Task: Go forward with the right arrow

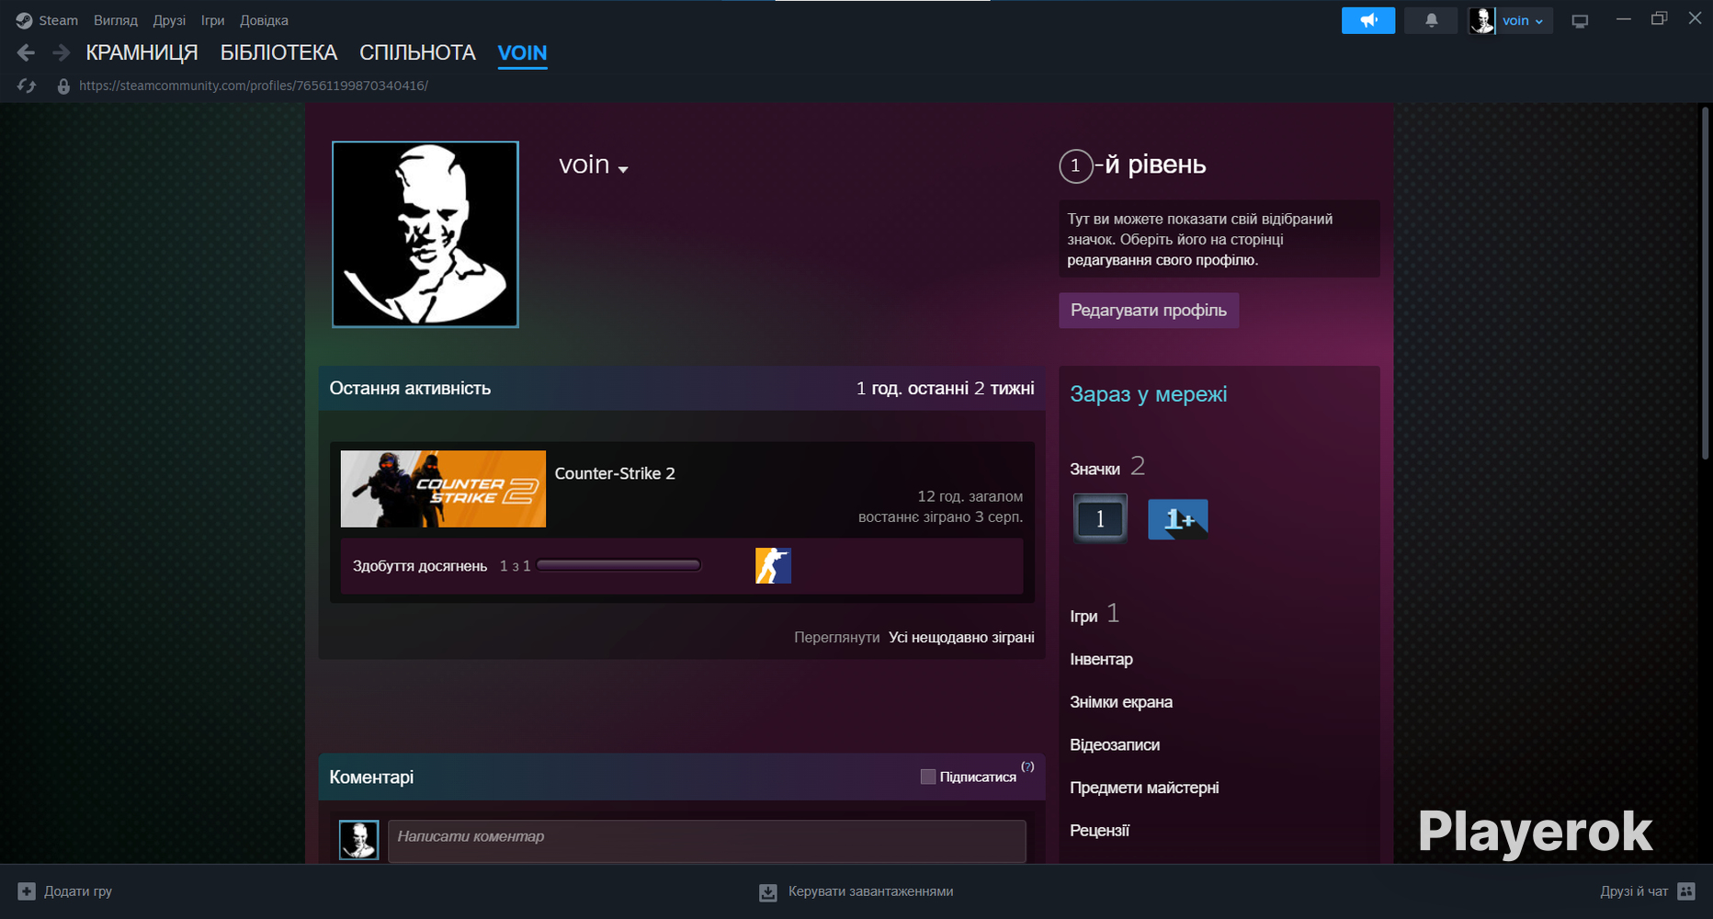Action: [x=61, y=53]
